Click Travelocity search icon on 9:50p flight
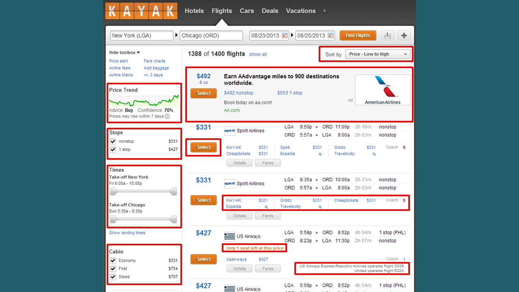 click(374, 154)
